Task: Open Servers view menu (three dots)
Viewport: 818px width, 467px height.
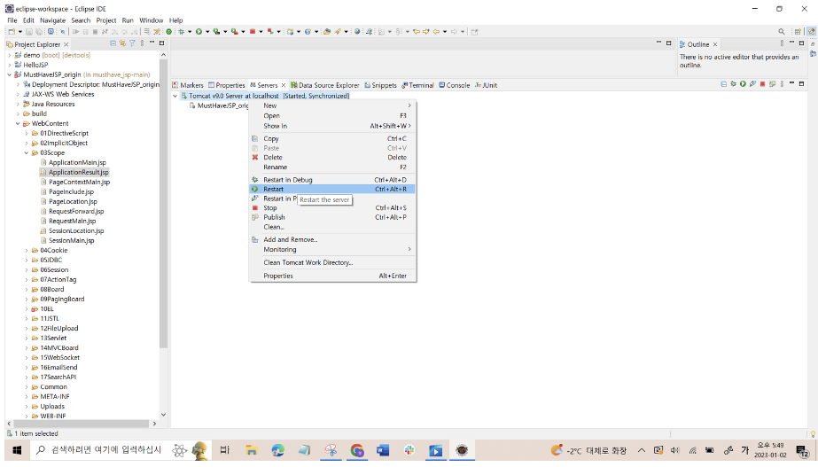Action: tap(782, 84)
